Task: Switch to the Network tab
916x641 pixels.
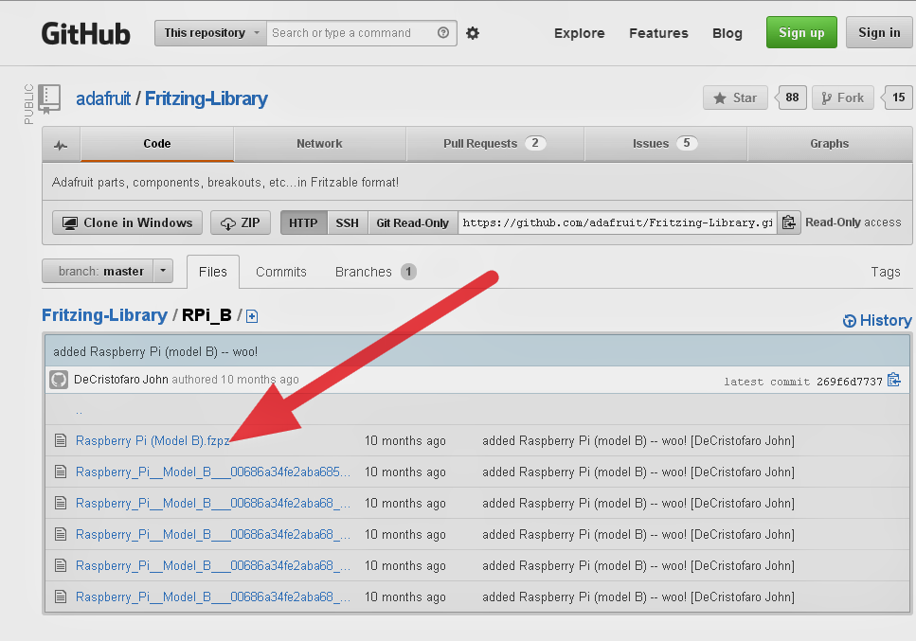Action: (319, 144)
